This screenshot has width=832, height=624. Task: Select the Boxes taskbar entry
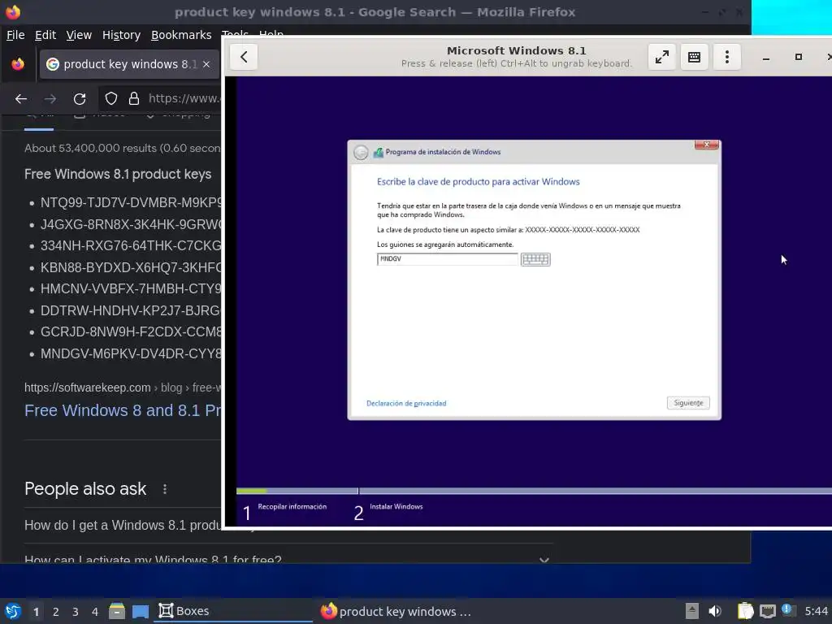point(233,611)
